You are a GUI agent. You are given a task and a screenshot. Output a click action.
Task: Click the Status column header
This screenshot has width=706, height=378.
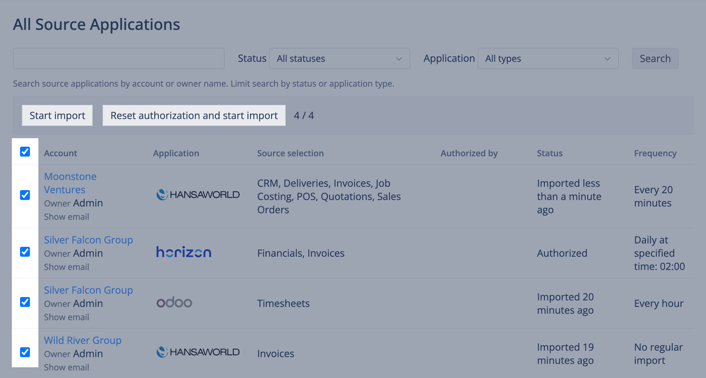550,153
